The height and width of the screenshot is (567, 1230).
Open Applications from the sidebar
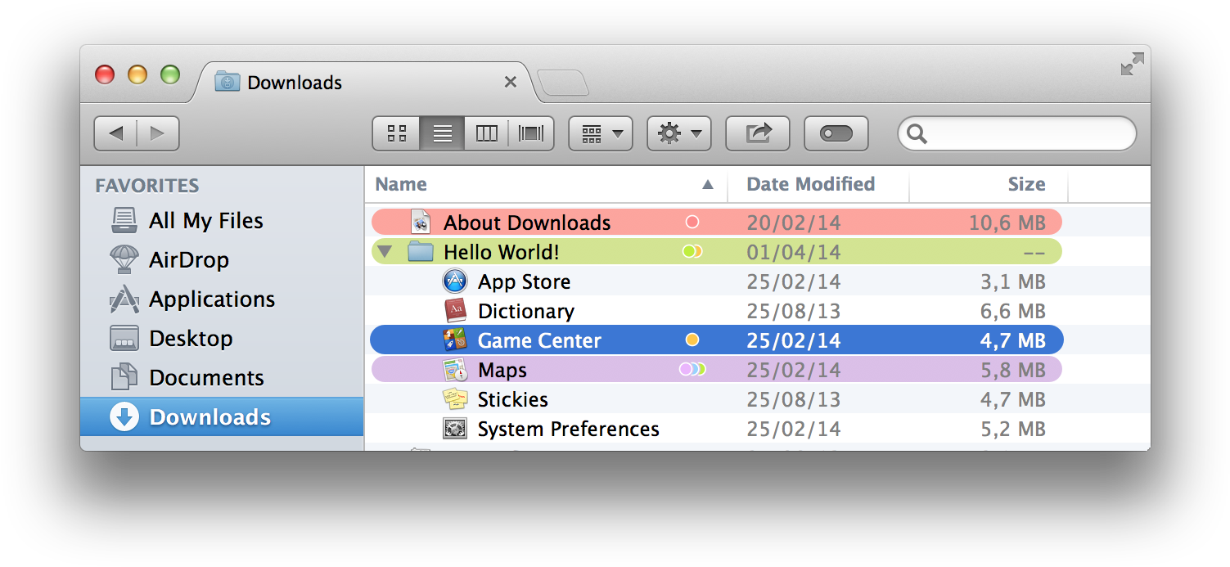pyautogui.click(x=211, y=299)
